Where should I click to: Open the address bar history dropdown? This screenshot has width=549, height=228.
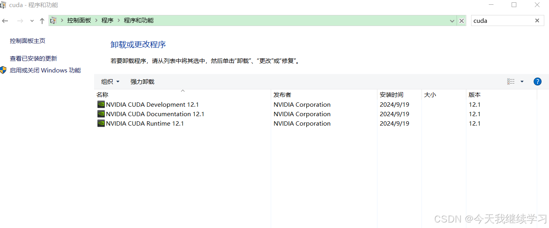click(452, 21)
